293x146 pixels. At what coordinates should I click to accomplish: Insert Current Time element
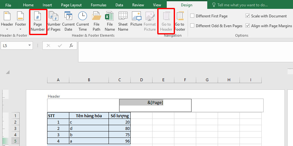pyautogui.click(x=83, y=21)
